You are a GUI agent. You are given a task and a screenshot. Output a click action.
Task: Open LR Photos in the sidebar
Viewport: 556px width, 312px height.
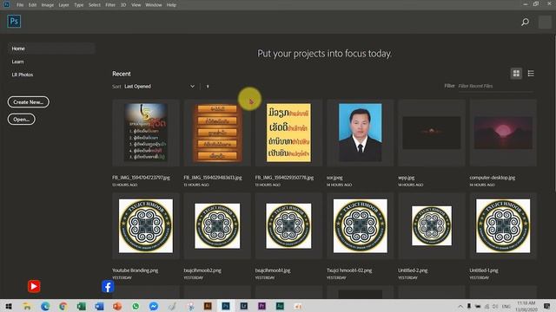23,75
